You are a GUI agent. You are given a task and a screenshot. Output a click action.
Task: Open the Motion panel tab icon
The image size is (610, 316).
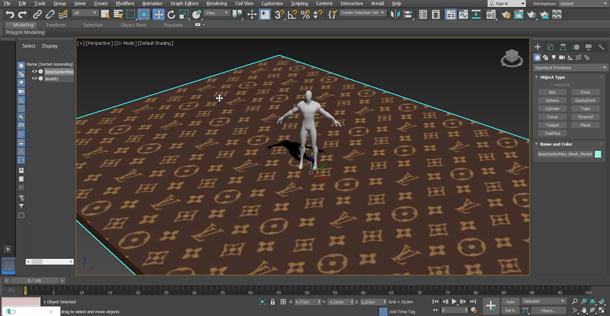[576, 47]
